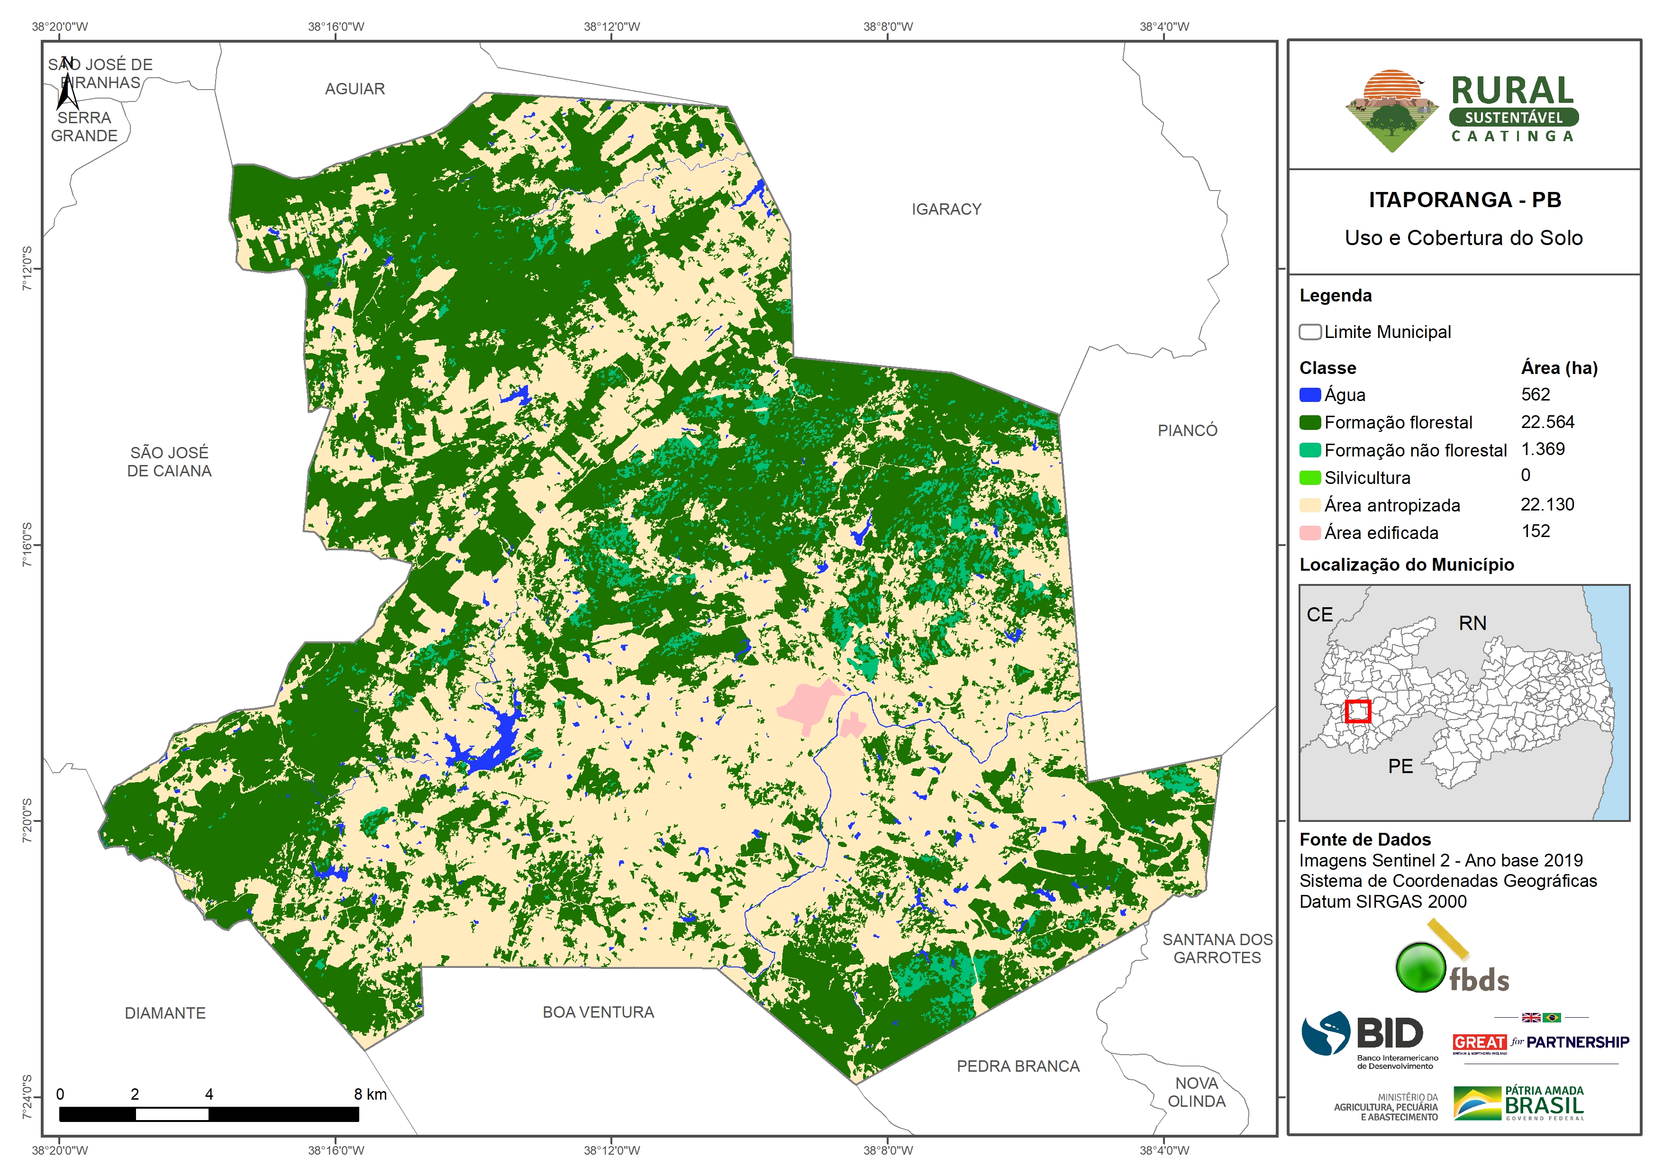Viewport: 1663px width, 1176px height.
Task: Click the Água blue legend swatch
Action: point(1309,395)
